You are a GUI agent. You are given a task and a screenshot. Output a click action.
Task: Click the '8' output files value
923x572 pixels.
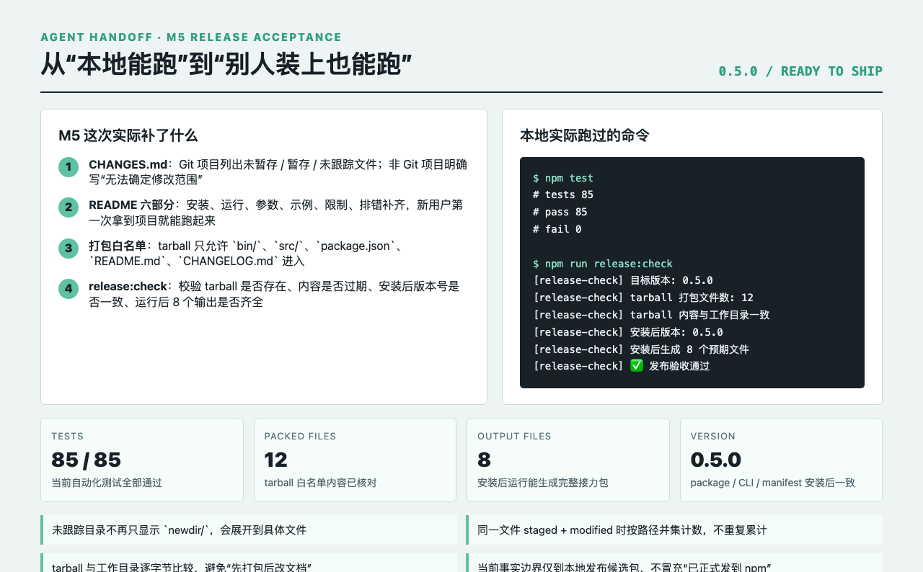coord(484,460)
